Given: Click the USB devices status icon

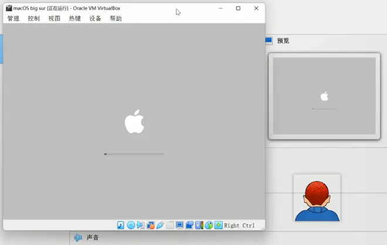Looking at the screenshot, I should tap(160, 225).
